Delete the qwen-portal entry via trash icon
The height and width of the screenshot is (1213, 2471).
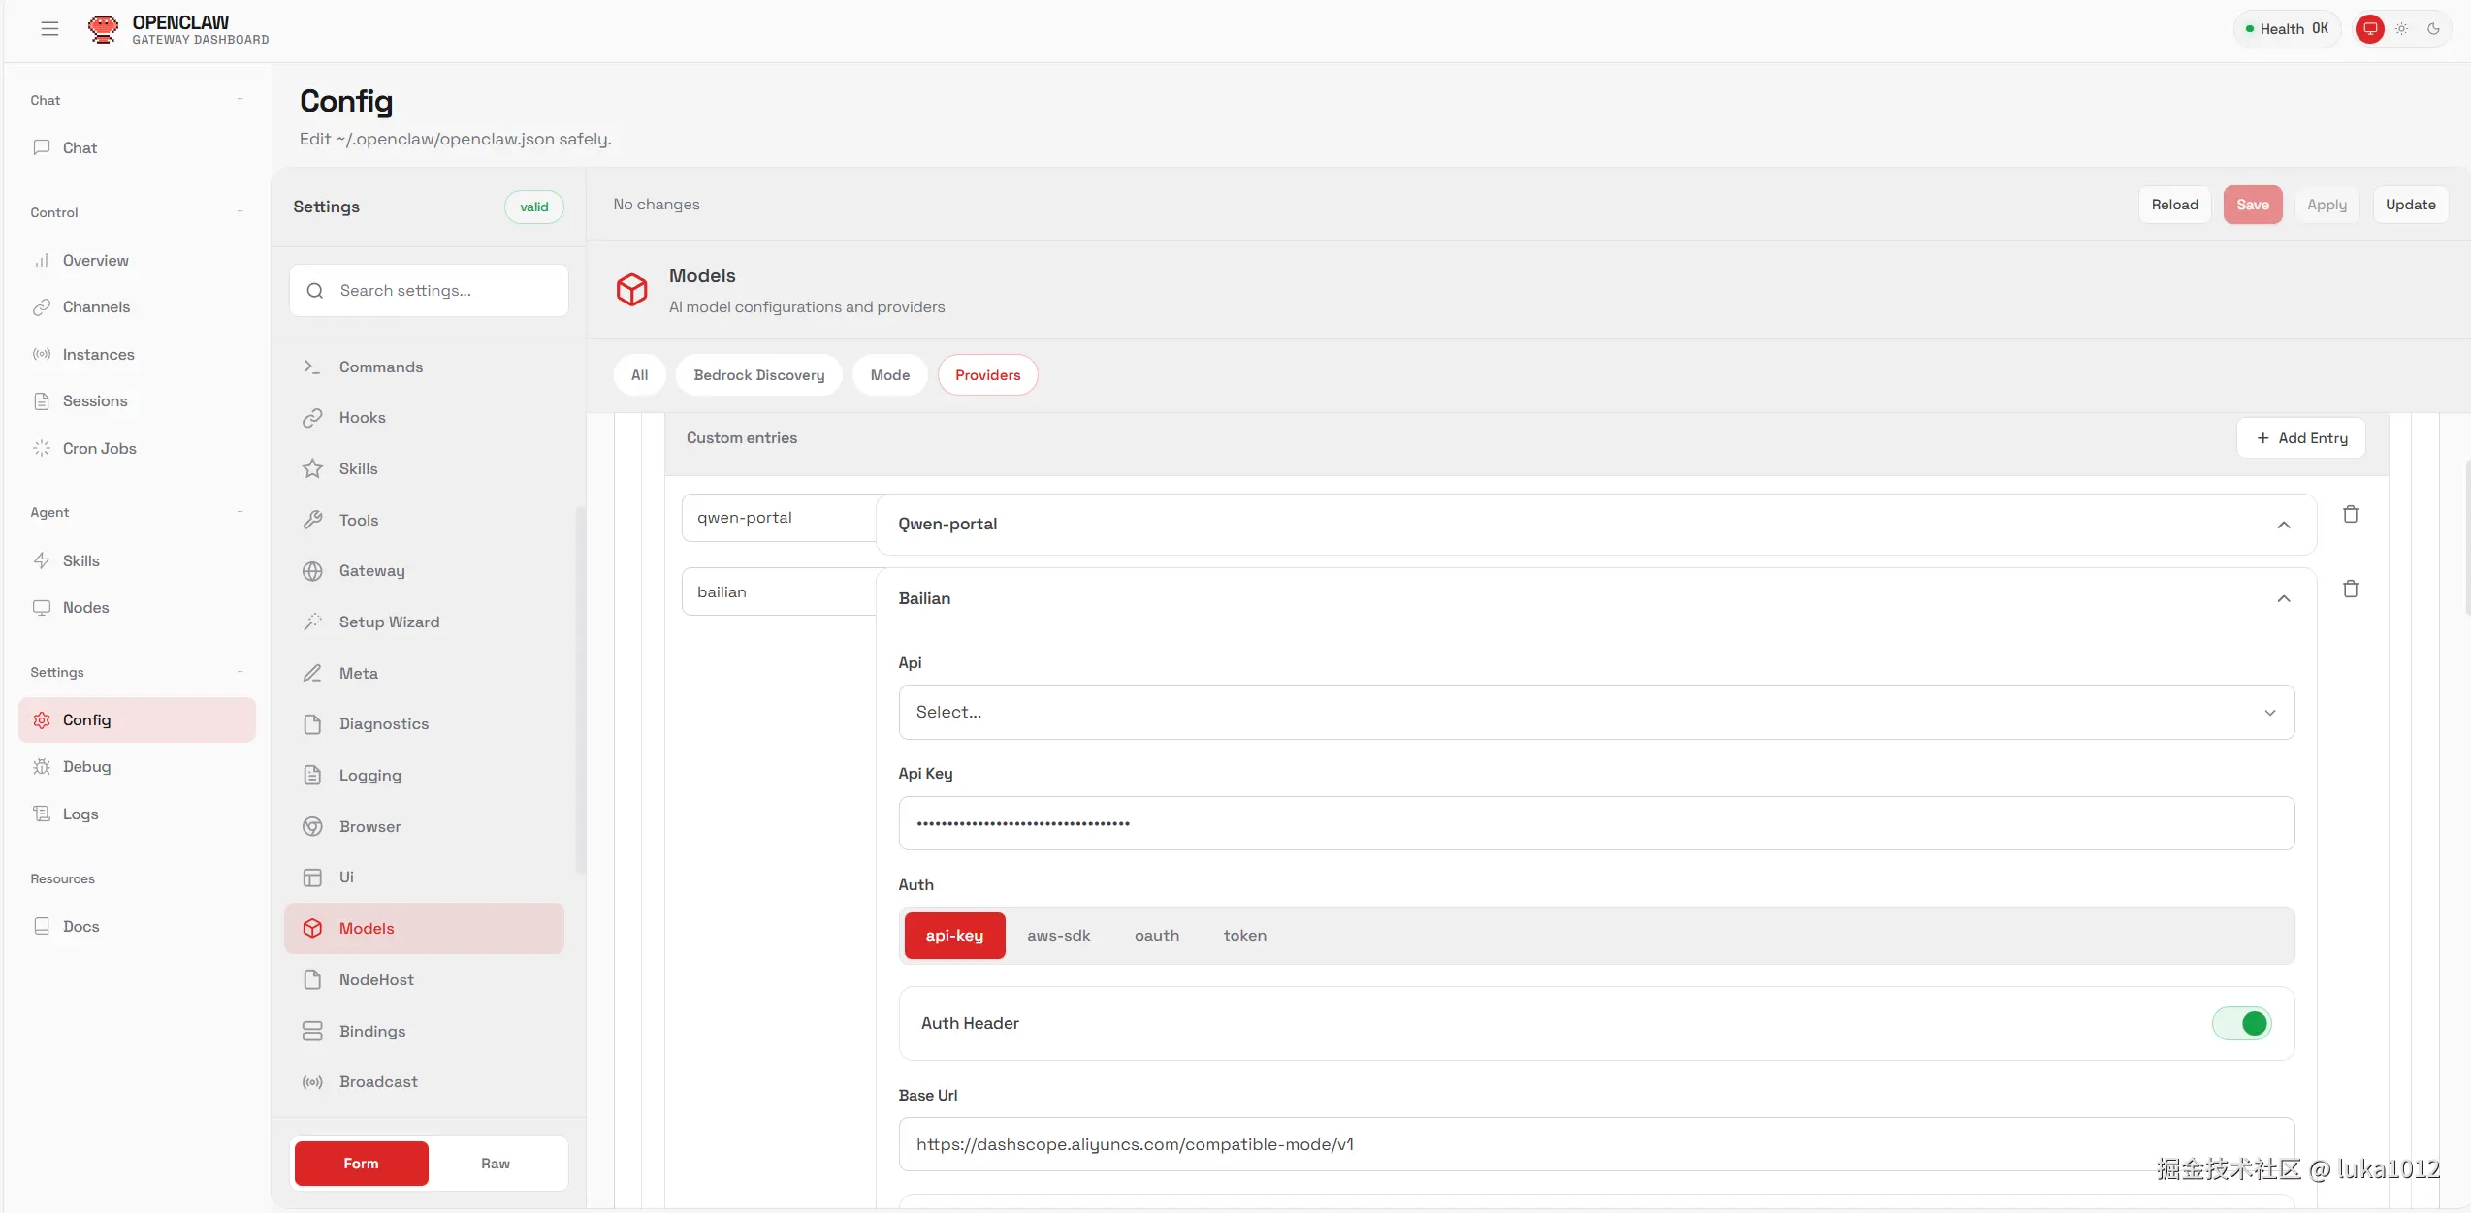click(x=2350, y=514)
